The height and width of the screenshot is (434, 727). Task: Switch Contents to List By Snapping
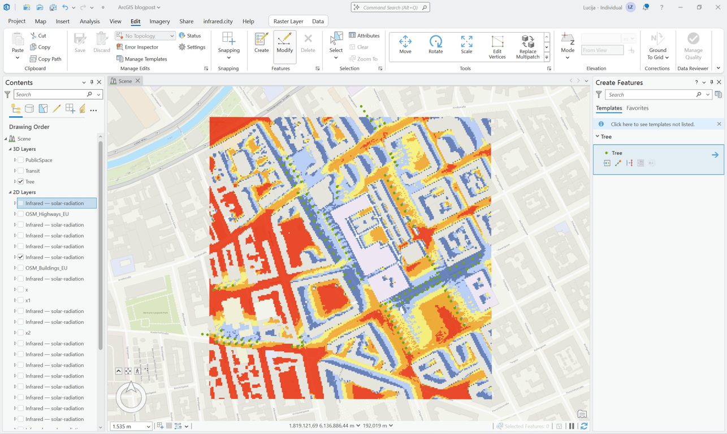70,108
